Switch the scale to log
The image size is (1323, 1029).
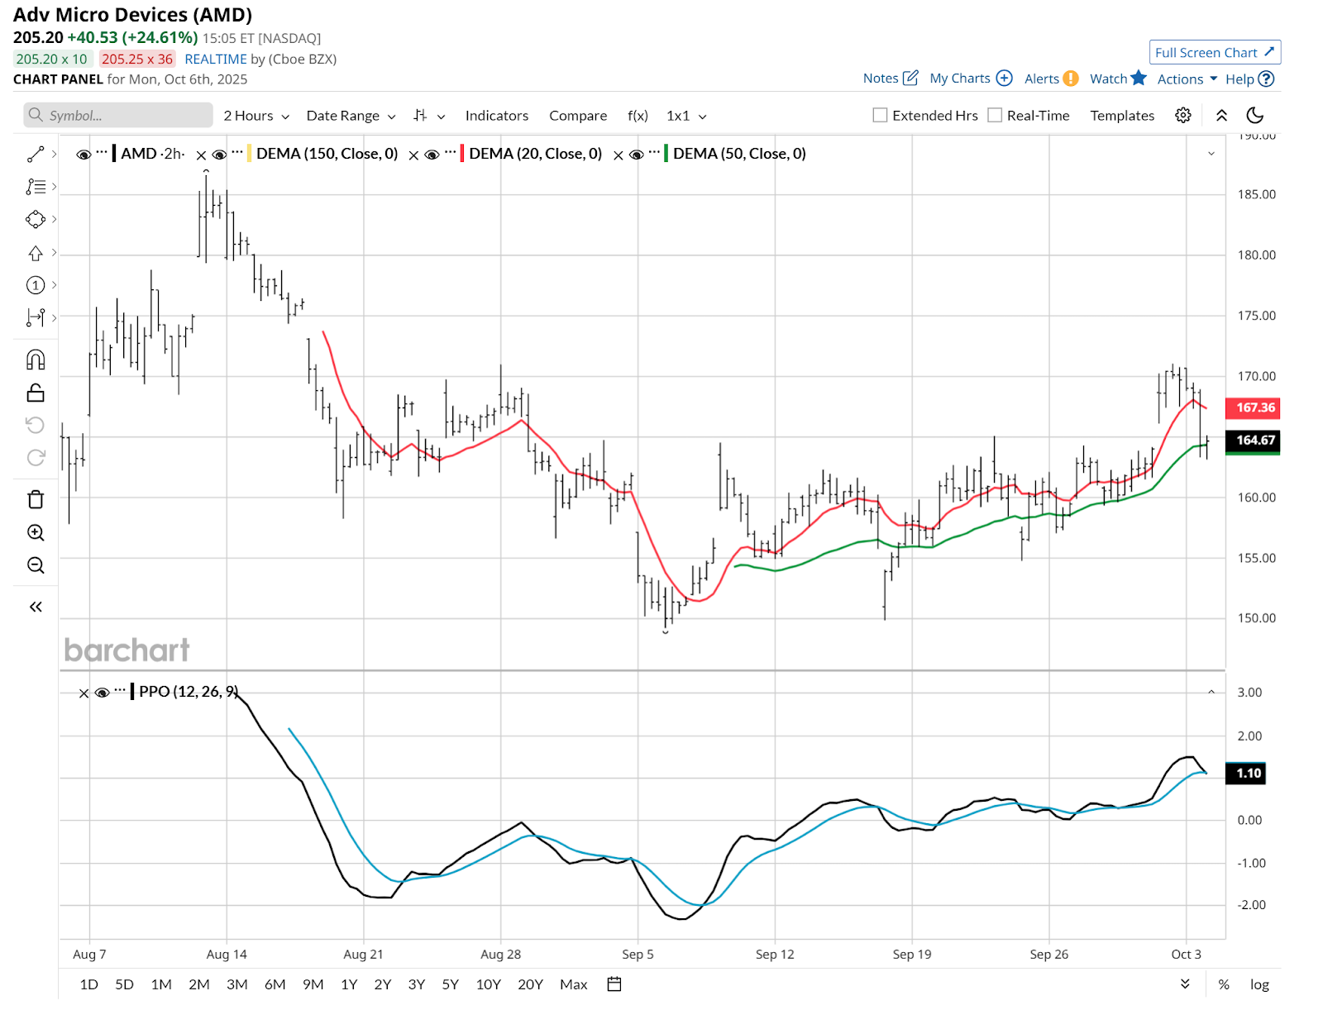tap(1259, 984)
